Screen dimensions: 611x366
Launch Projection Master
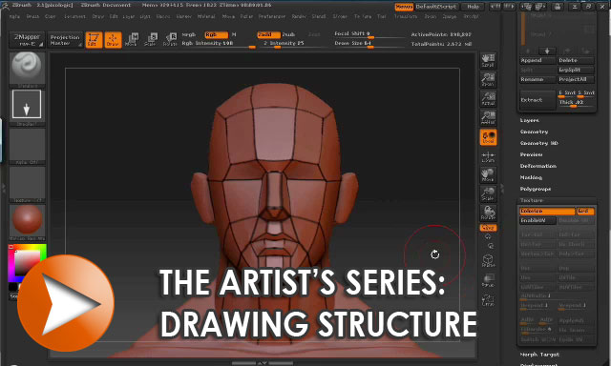click(65, 40)
